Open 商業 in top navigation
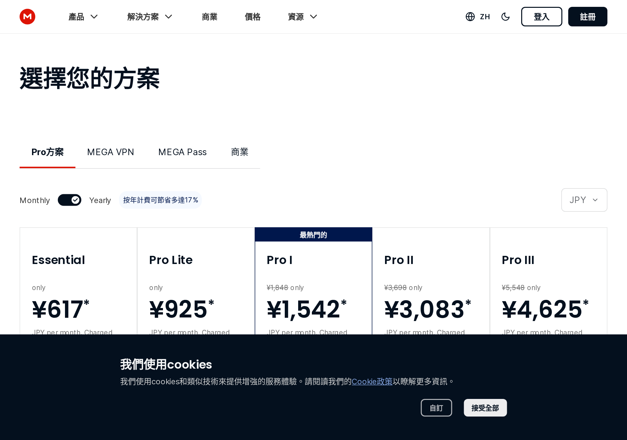Screen dimensions: 627x440 click(210, 17)
